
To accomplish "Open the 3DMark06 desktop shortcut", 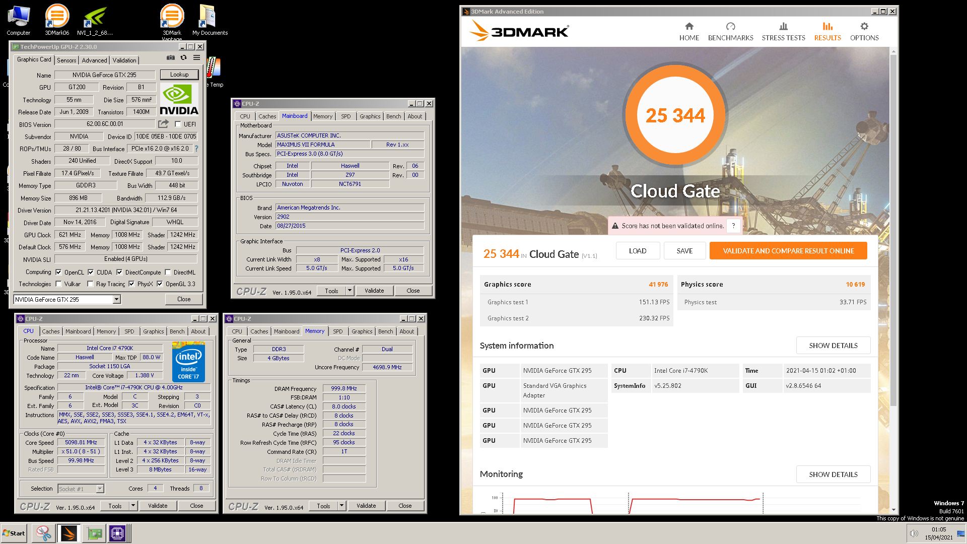I will [57, 20].
